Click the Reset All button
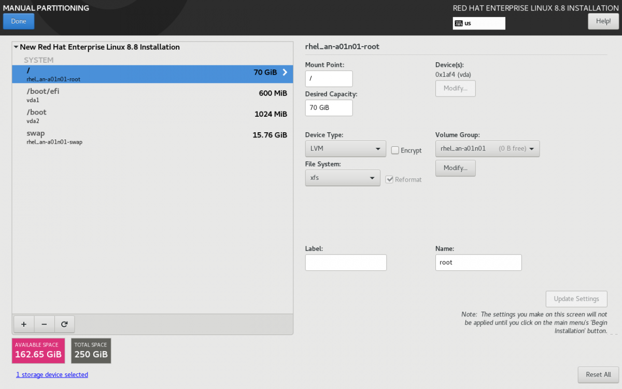The height and width of the screenshot is (389, 622). pyautogui.click(x=598, y=374)
